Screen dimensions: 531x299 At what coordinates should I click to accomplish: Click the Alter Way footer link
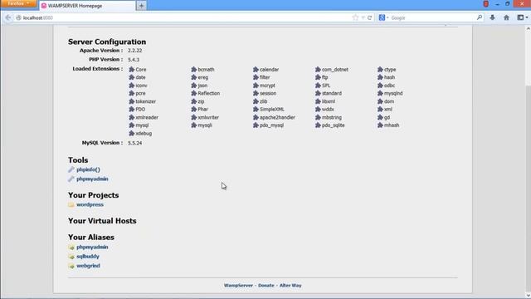[x=290, y=286]
